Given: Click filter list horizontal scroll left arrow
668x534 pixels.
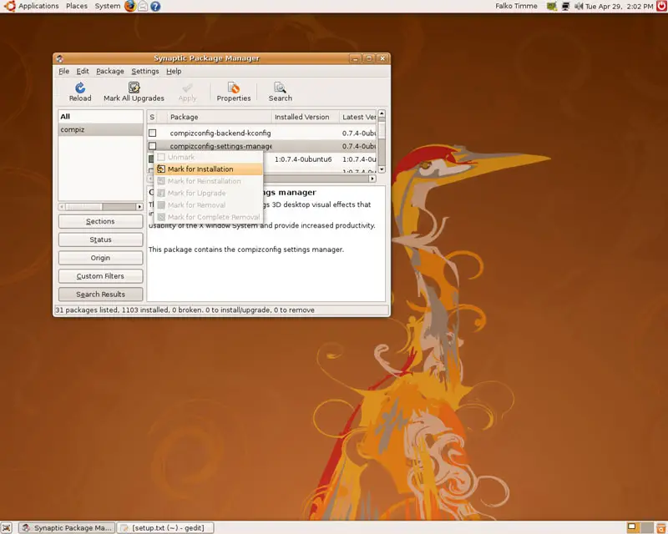Looking at the screenshot, I should pyautogui.click(x=62, y=207).
